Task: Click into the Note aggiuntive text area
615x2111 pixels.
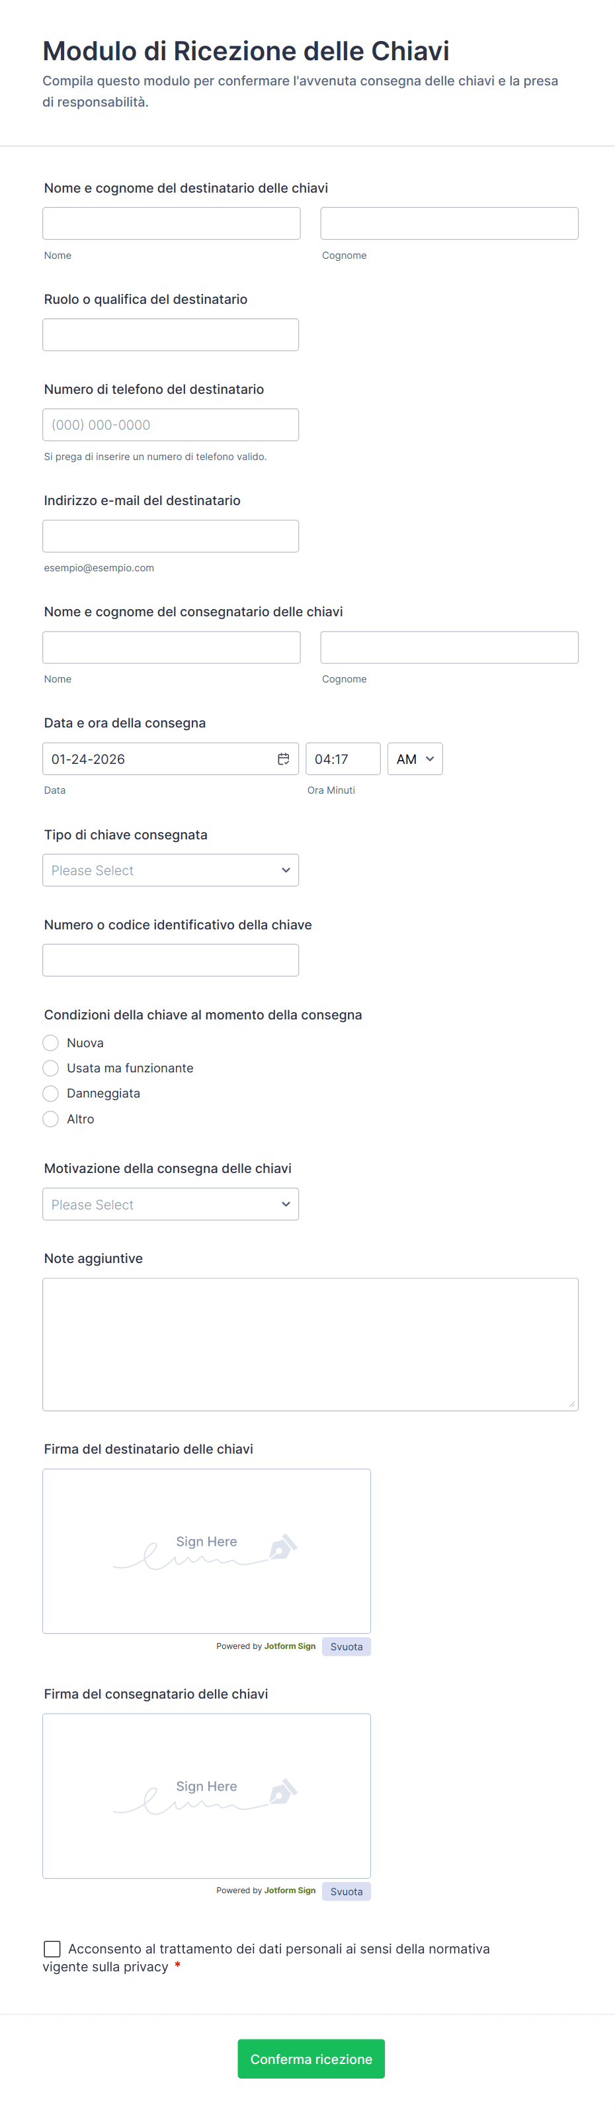Action: pos(310,1344)
